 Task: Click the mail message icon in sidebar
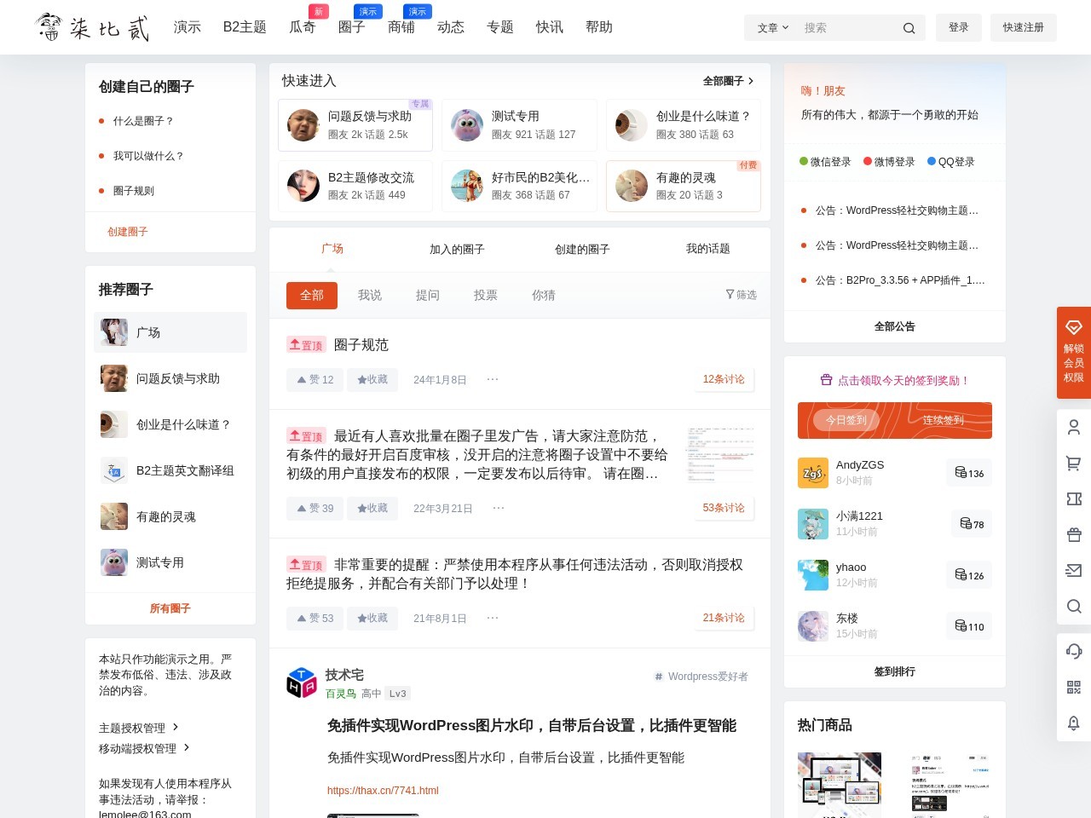[1073, 571]
